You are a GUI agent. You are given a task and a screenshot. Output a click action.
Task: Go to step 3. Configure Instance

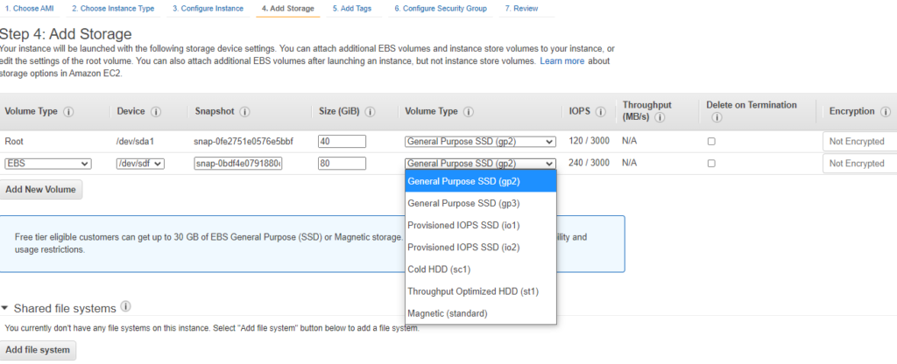(208, 9)
